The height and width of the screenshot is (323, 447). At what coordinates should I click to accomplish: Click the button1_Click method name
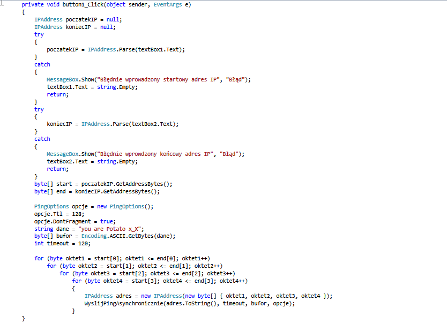(x=83, y=5)
